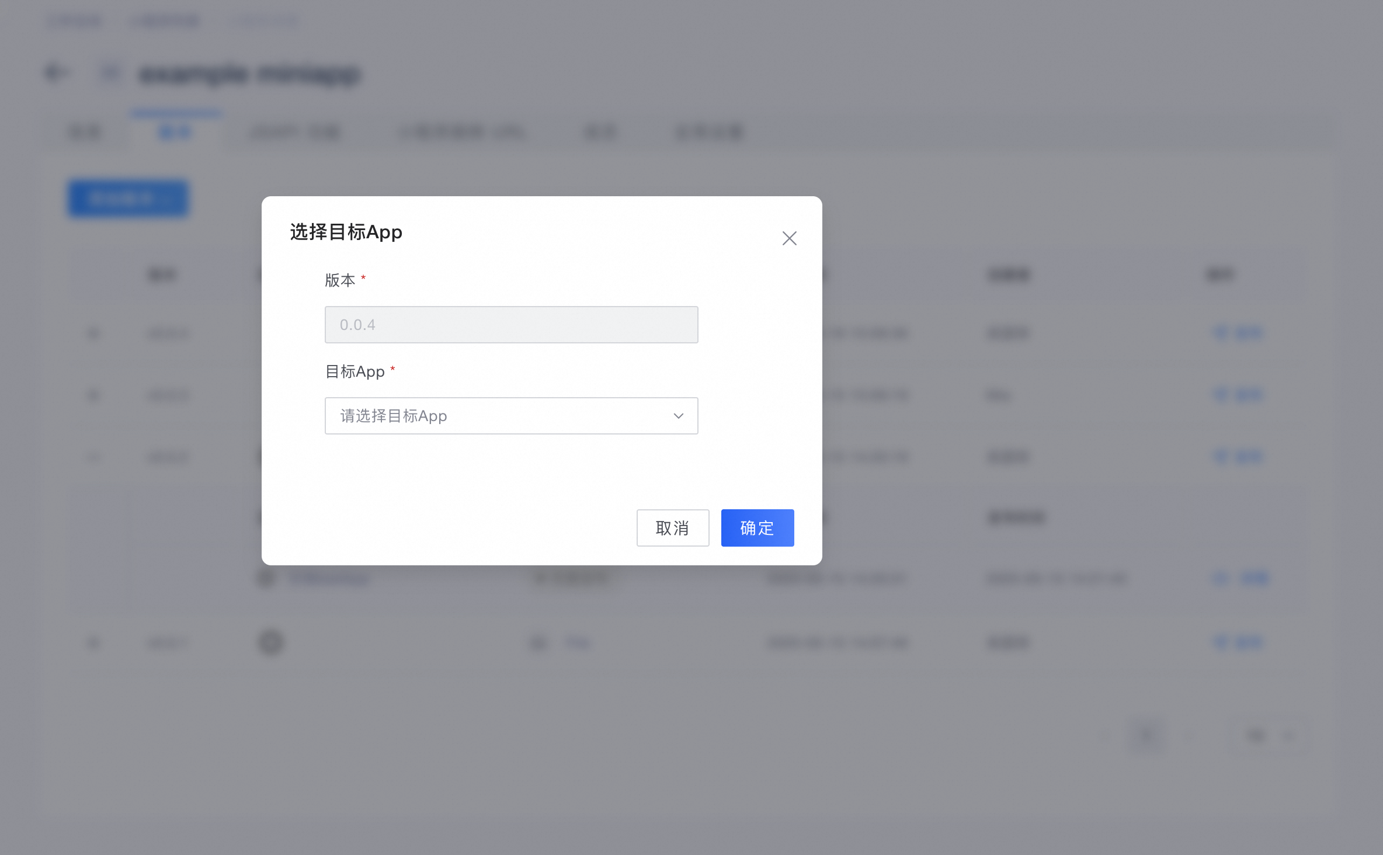Select the blue-highlighted active tab behind the dialog

(175, 133)
